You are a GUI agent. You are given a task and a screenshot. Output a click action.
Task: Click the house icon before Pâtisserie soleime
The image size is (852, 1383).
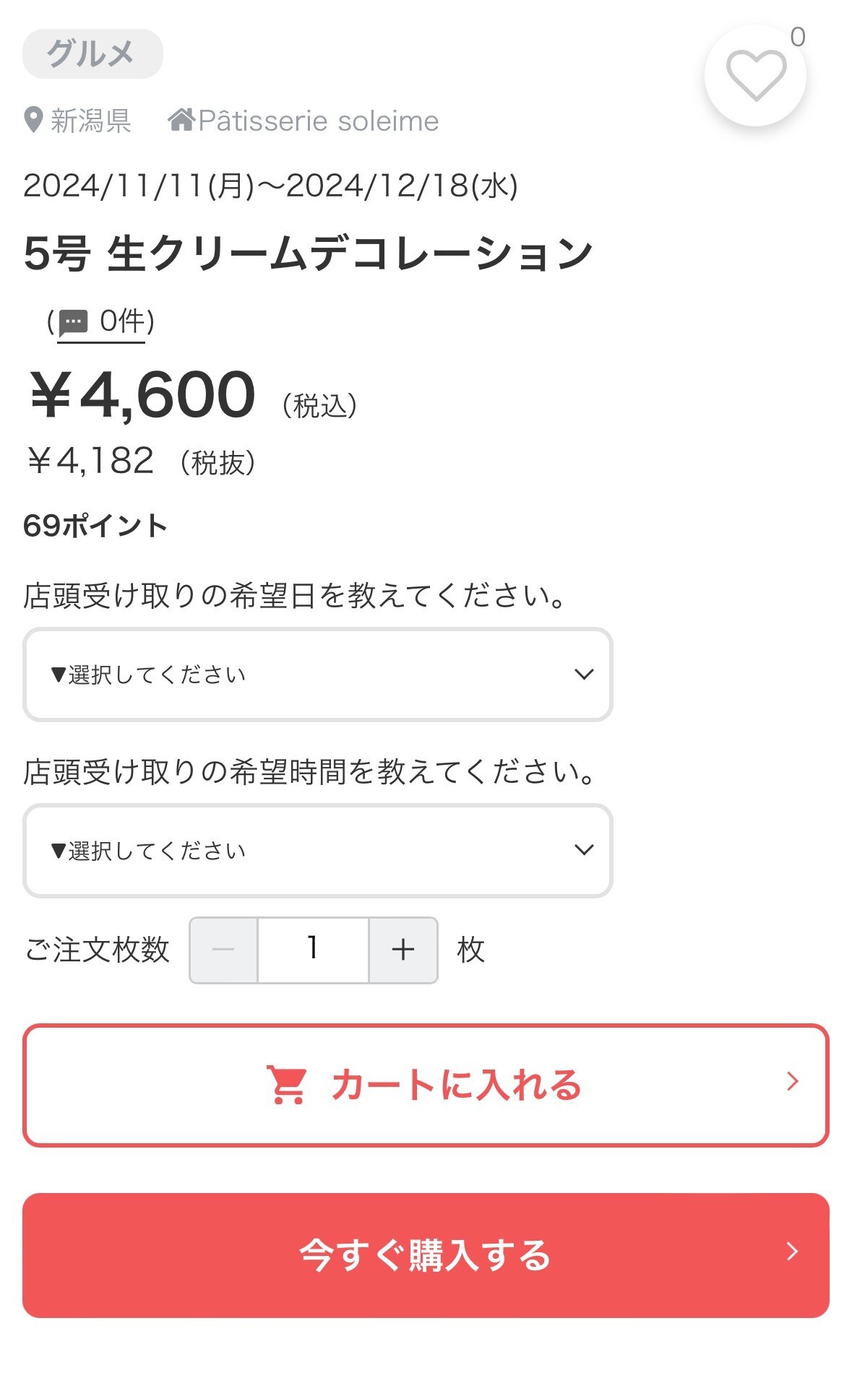(181, 119)
